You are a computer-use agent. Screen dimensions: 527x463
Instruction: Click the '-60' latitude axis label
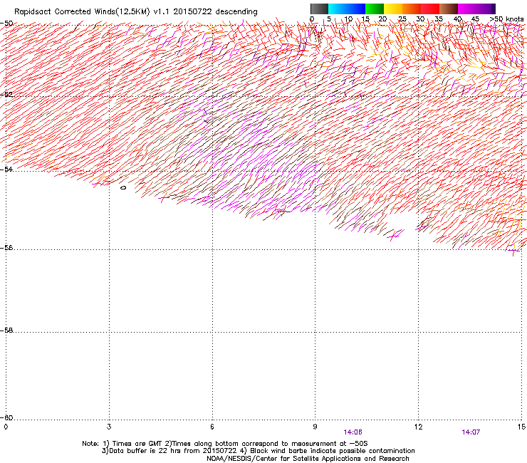6,417
